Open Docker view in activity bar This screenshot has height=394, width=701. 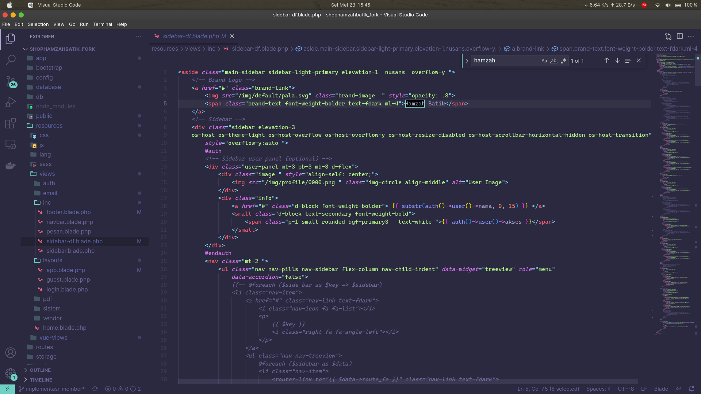11,166
